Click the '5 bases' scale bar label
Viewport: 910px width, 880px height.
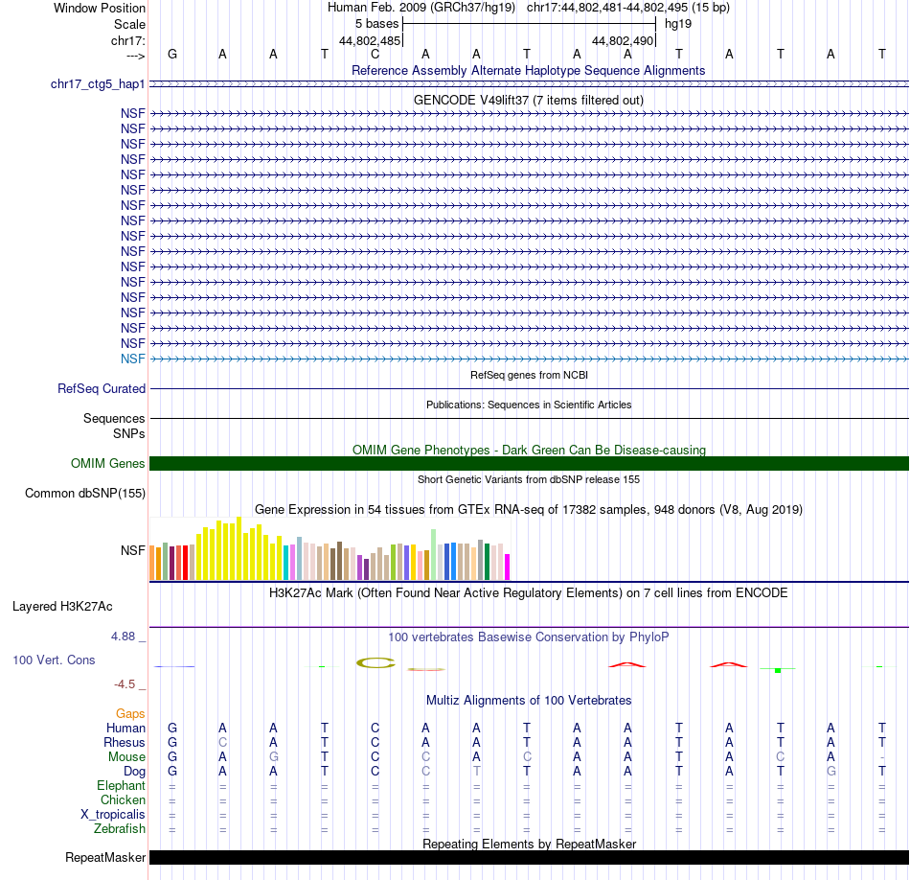[x=377, y=24]
